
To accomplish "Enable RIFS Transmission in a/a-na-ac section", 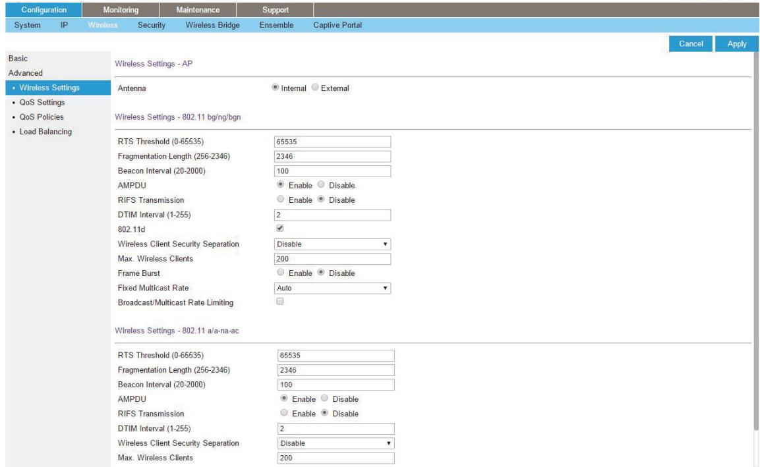I will point(284,413).
